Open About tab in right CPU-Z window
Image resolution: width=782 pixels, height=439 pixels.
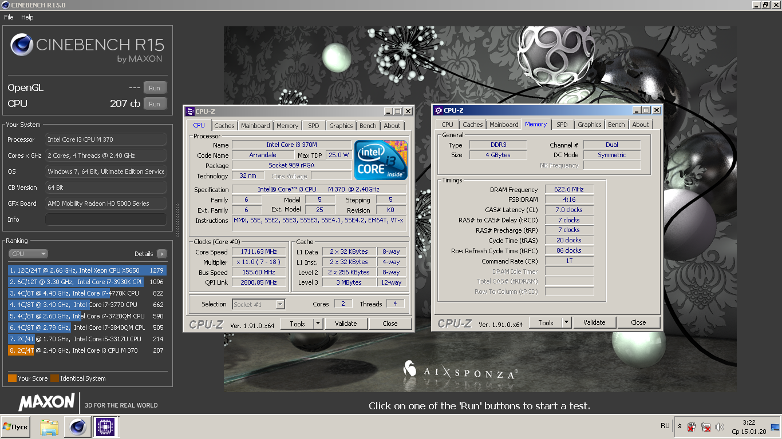pyautogui.click(x=641, y=125)
